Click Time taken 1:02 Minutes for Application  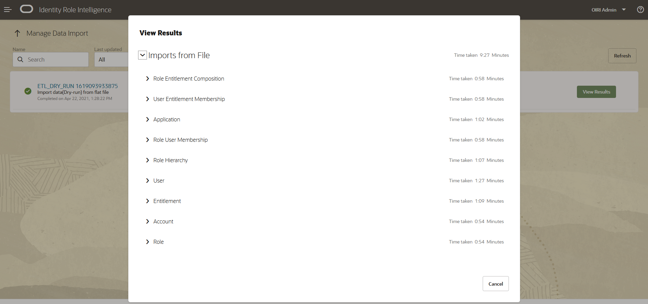476,119
